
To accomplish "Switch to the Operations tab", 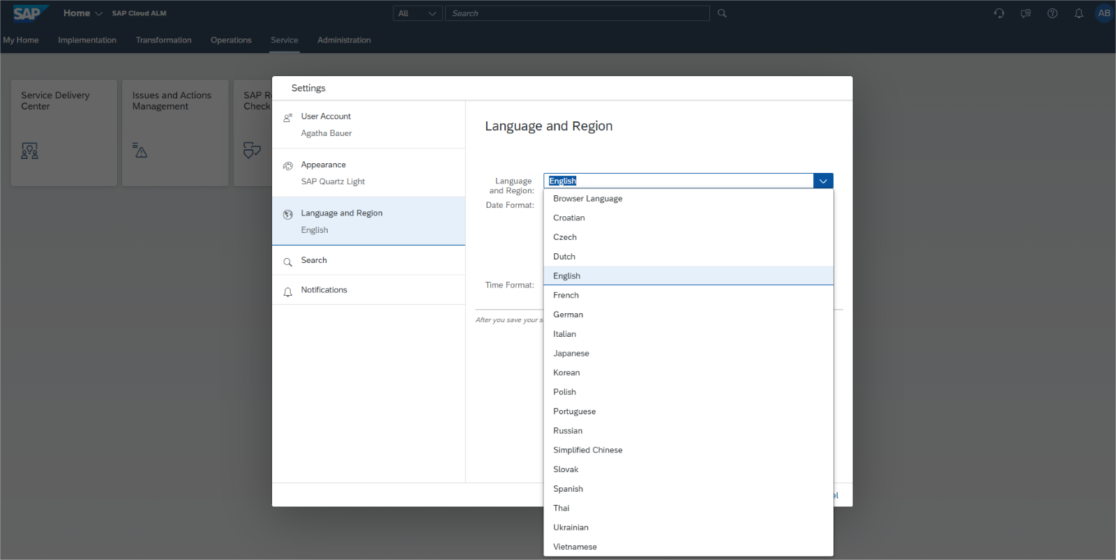I will (x=231, y=40).
